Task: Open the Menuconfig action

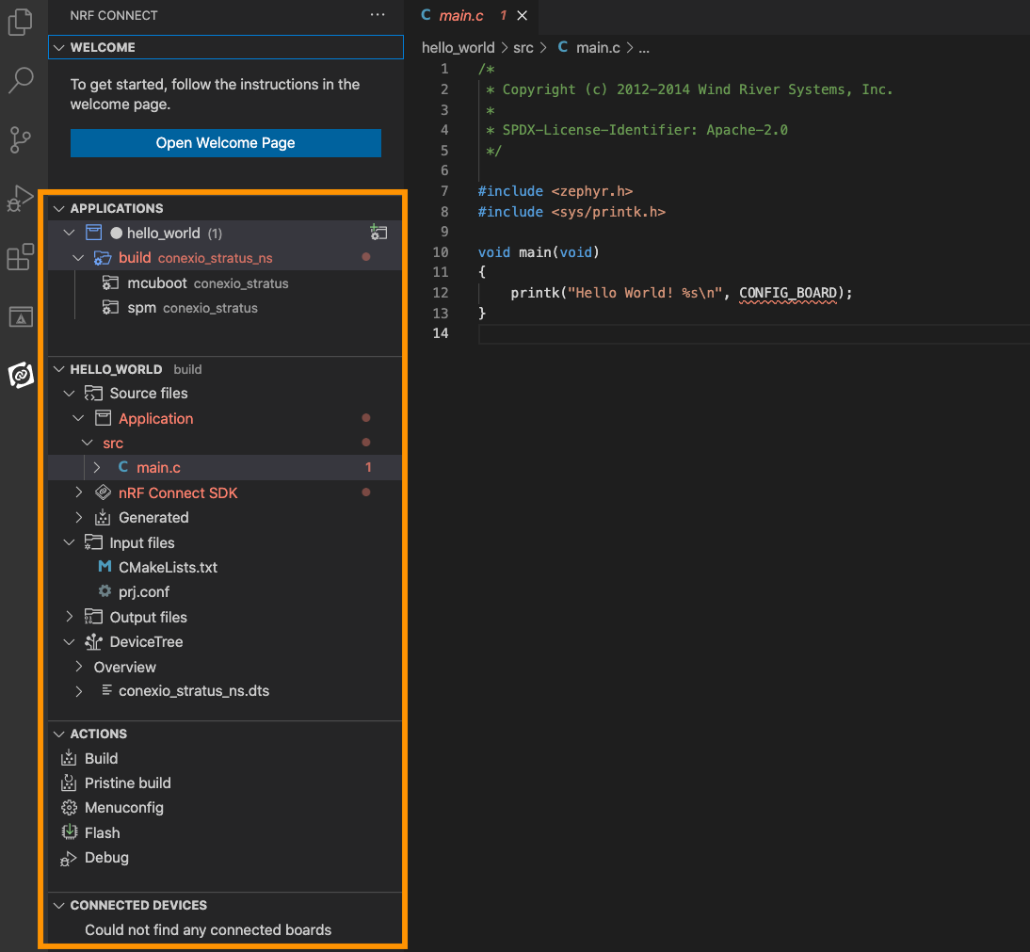Action: (x=123, y=807)
